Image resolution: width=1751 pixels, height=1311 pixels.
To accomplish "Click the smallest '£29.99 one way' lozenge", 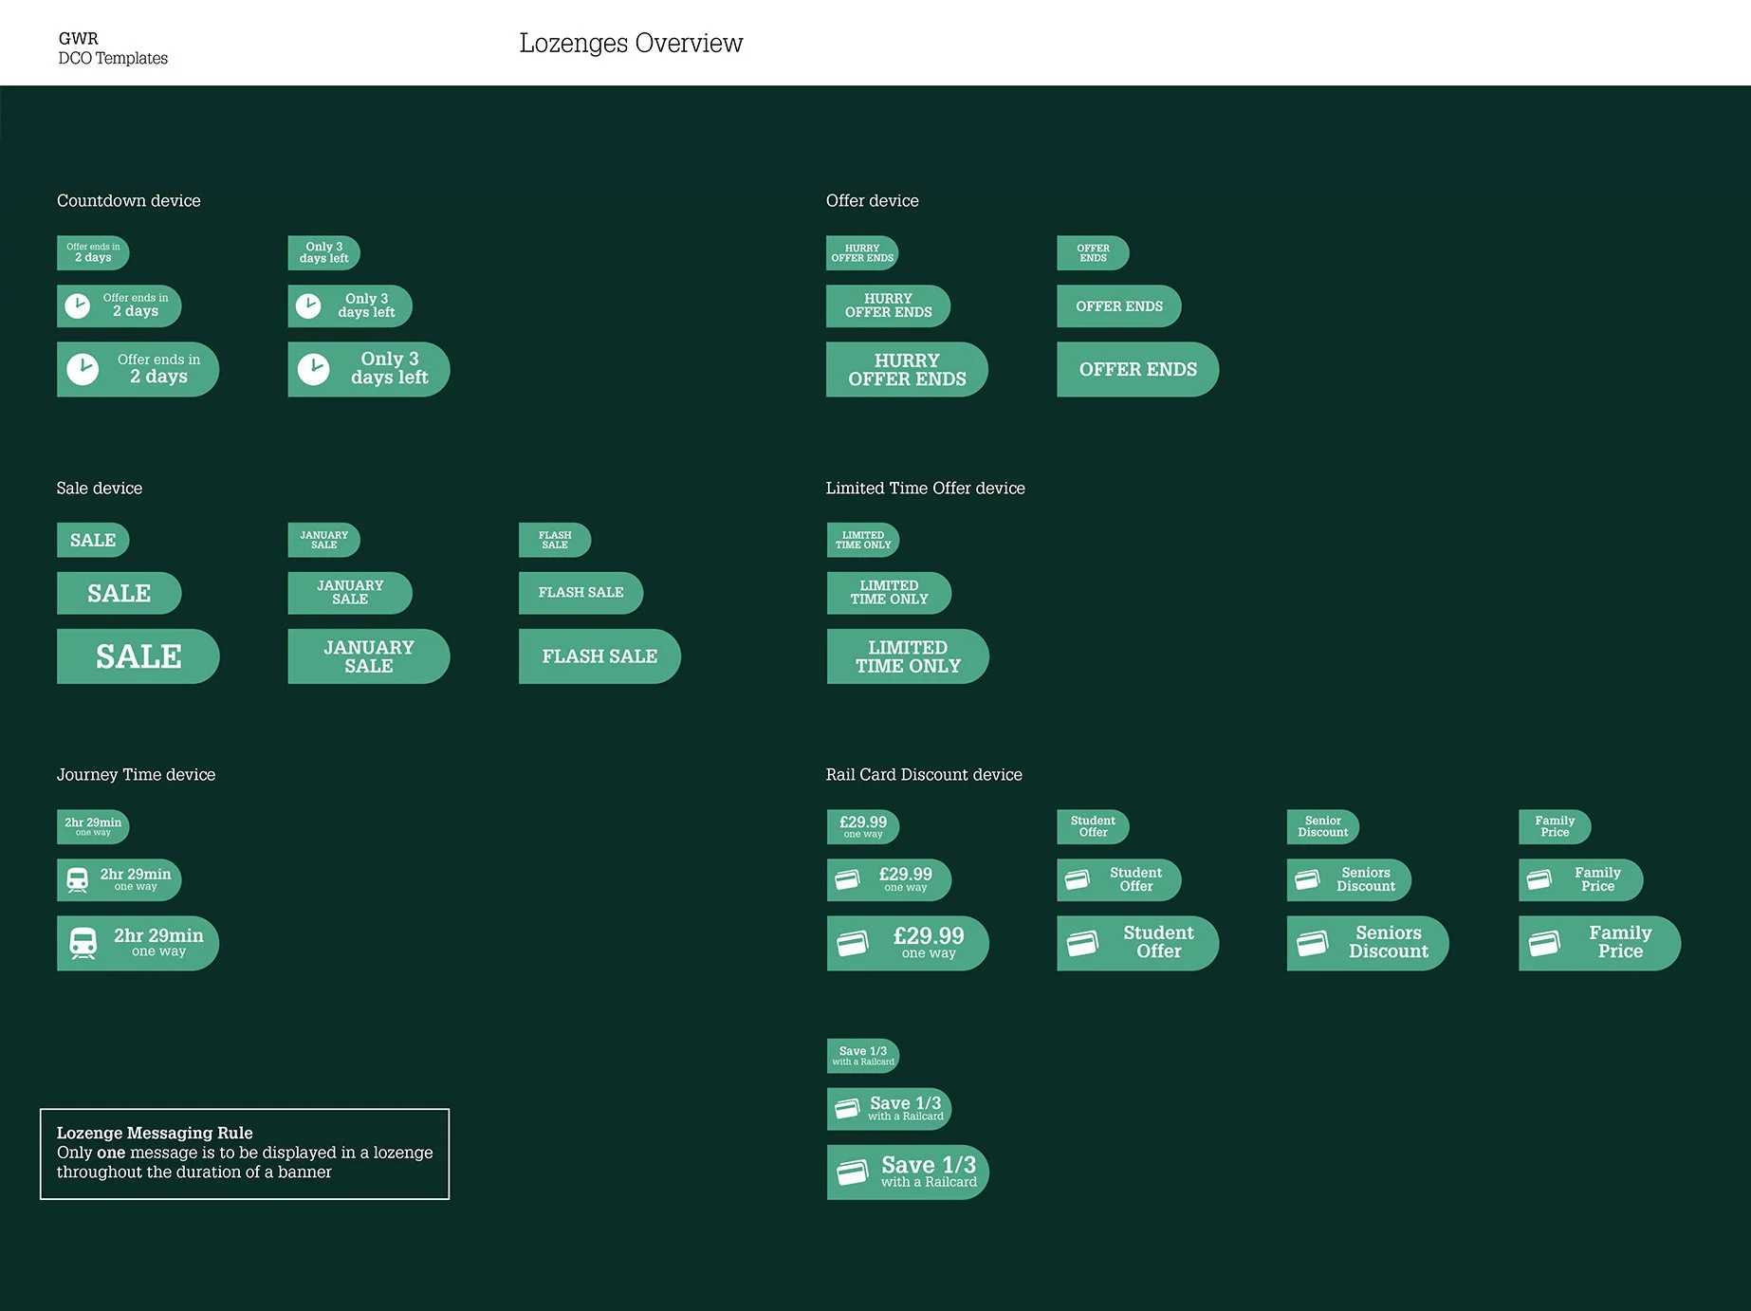I will [863, 826].
